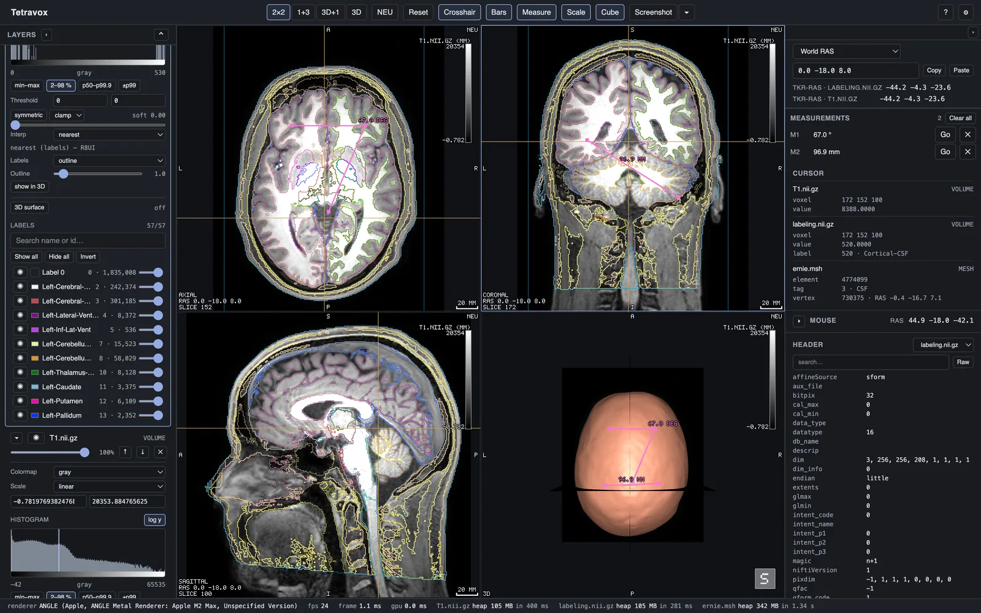This screenshot has height=613, width=981.
Task: Click the Left-Pallidum blue color swatch
Action: pos(35,416)
